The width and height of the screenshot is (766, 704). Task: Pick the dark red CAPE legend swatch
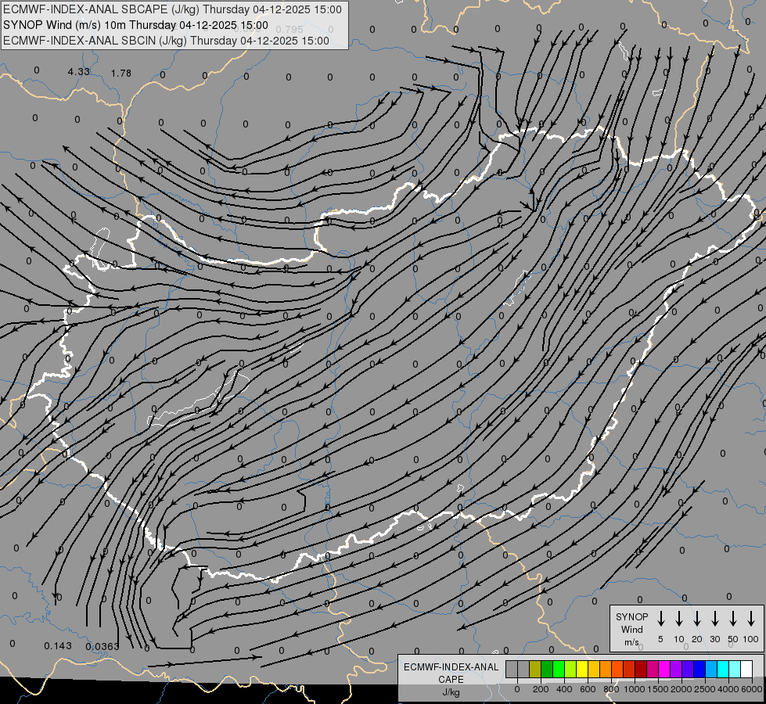(x=642, y=669)
